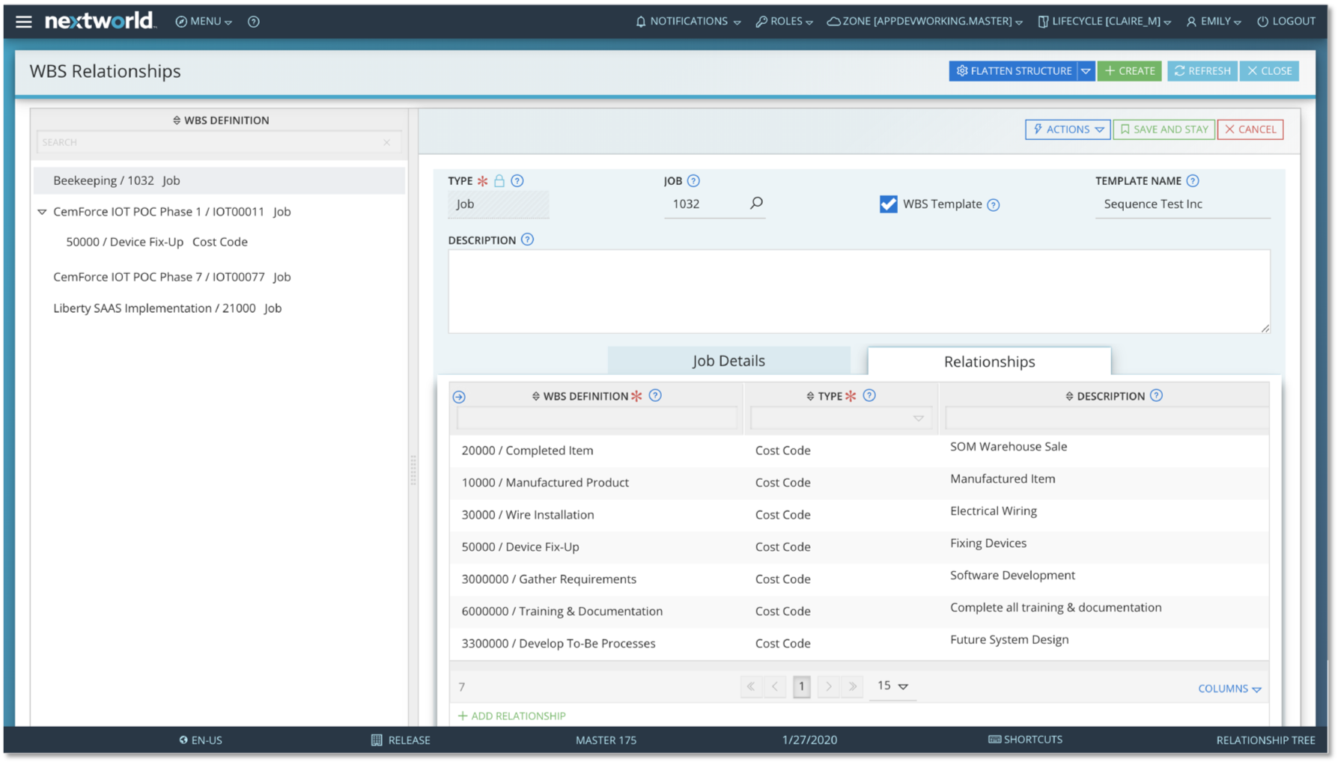Click Add Relationship link
This screenshot has width=1338, height=762.
click(x=511, y=716)
